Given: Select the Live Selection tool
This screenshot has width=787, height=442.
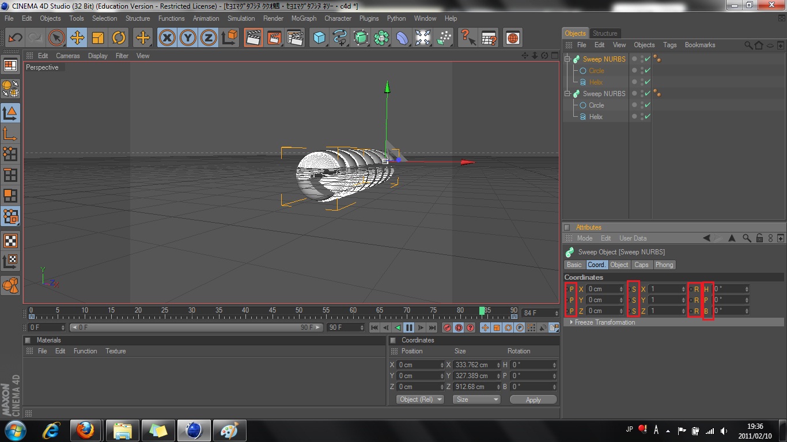Looking at the screenshot, I should [56, 38].
